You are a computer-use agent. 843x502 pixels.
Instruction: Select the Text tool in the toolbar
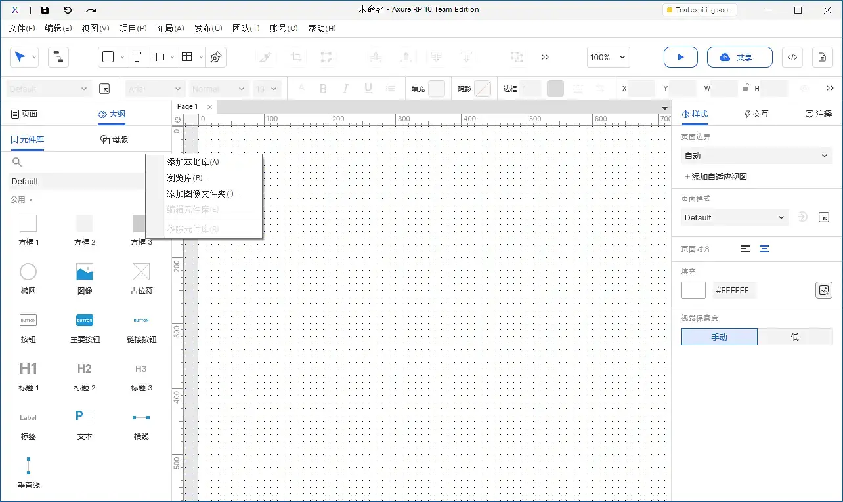click(137, 57)
